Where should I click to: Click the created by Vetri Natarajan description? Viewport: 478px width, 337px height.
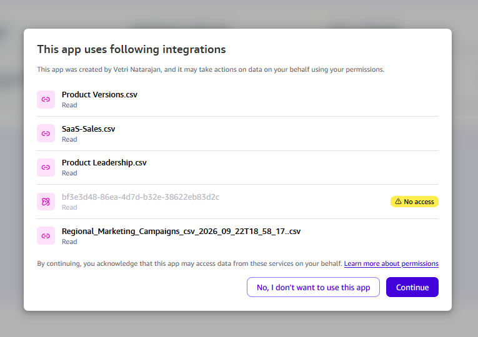(x=211, y=70)
